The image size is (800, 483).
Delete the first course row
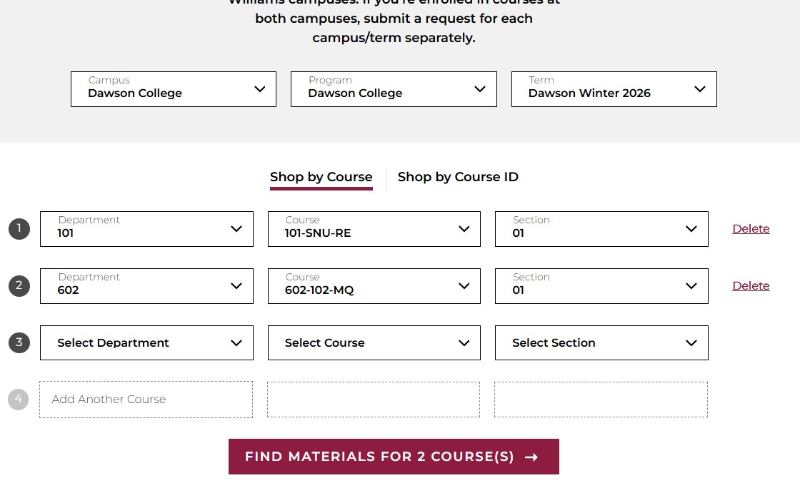click(751, 229)
